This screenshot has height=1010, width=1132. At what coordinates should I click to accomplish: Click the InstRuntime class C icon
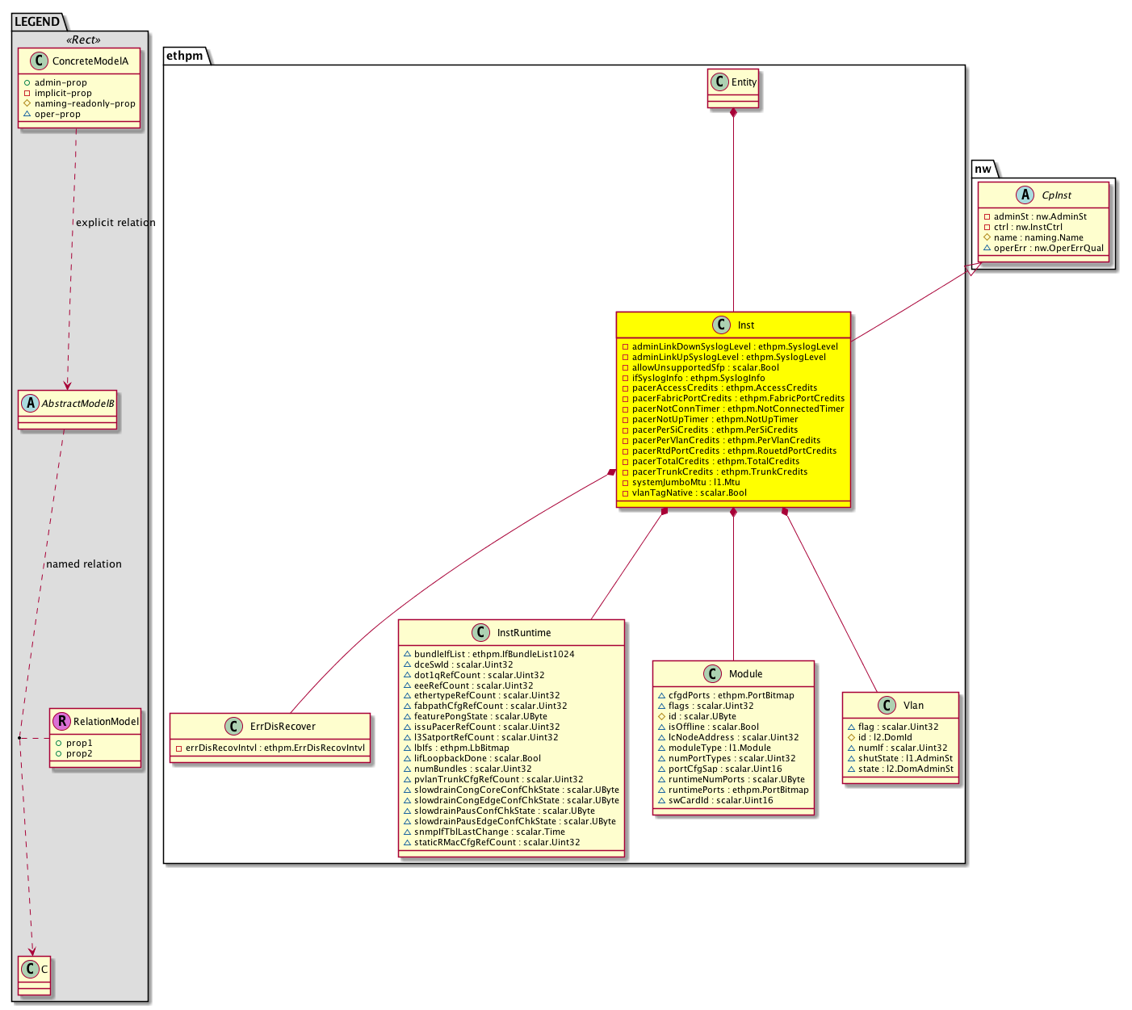click(x=480, y=632)
